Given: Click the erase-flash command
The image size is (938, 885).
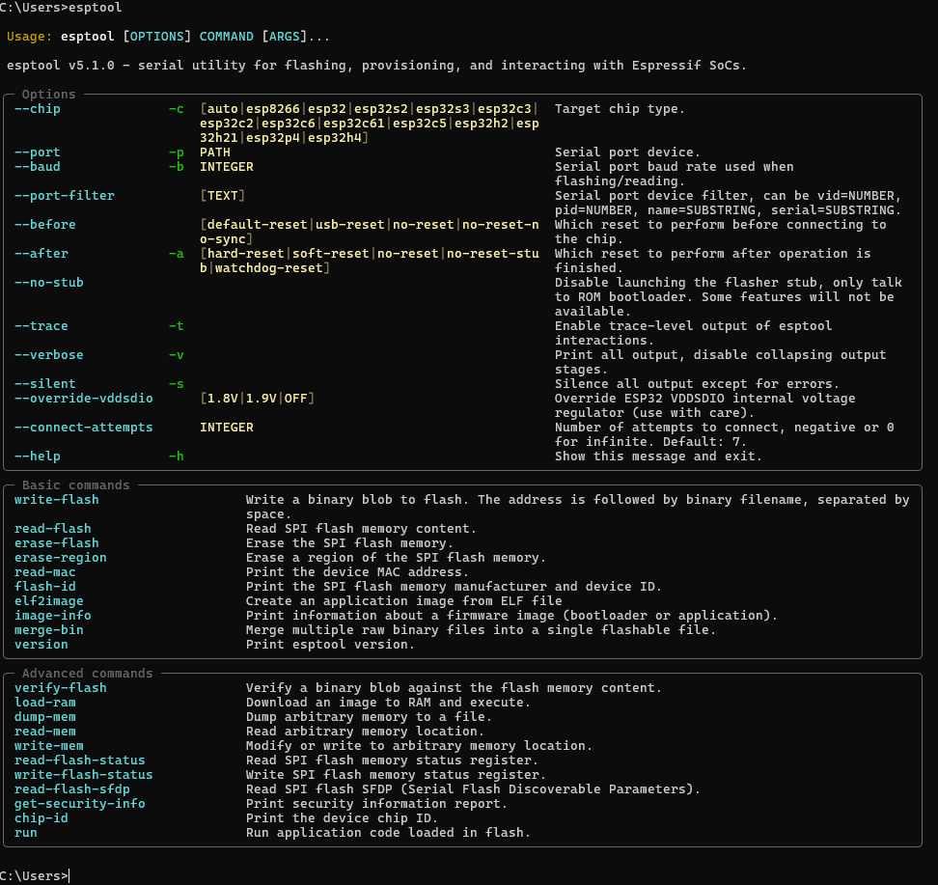Looking at the screenshot, I should 56,543.
